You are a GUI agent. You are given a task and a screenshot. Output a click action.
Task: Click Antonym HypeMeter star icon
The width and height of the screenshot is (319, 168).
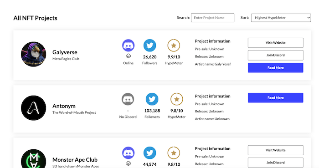[177, 99]
